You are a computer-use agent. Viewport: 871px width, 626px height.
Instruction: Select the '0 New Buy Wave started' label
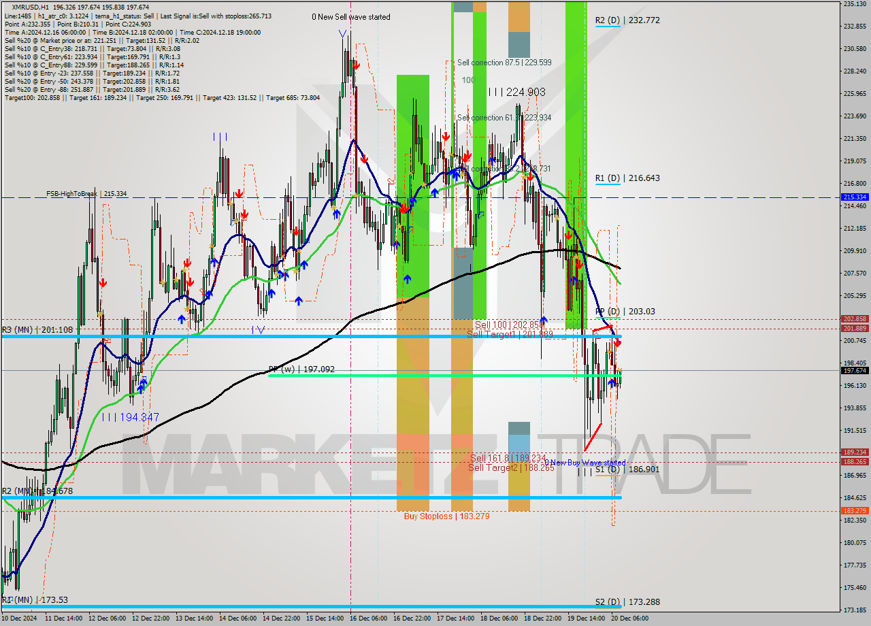(x=585, y=463)
